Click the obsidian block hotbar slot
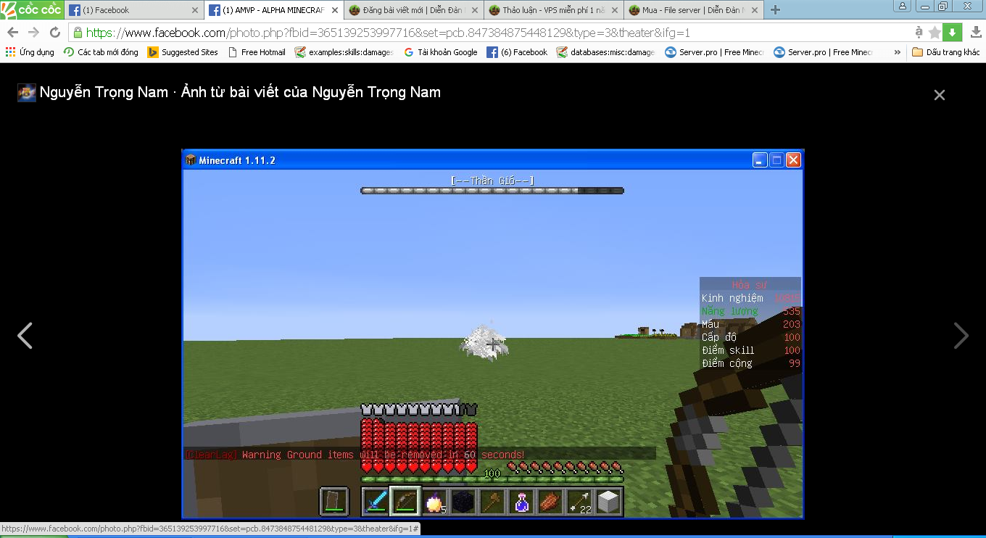Screen dimensions: 986x538 click(463, 501)
